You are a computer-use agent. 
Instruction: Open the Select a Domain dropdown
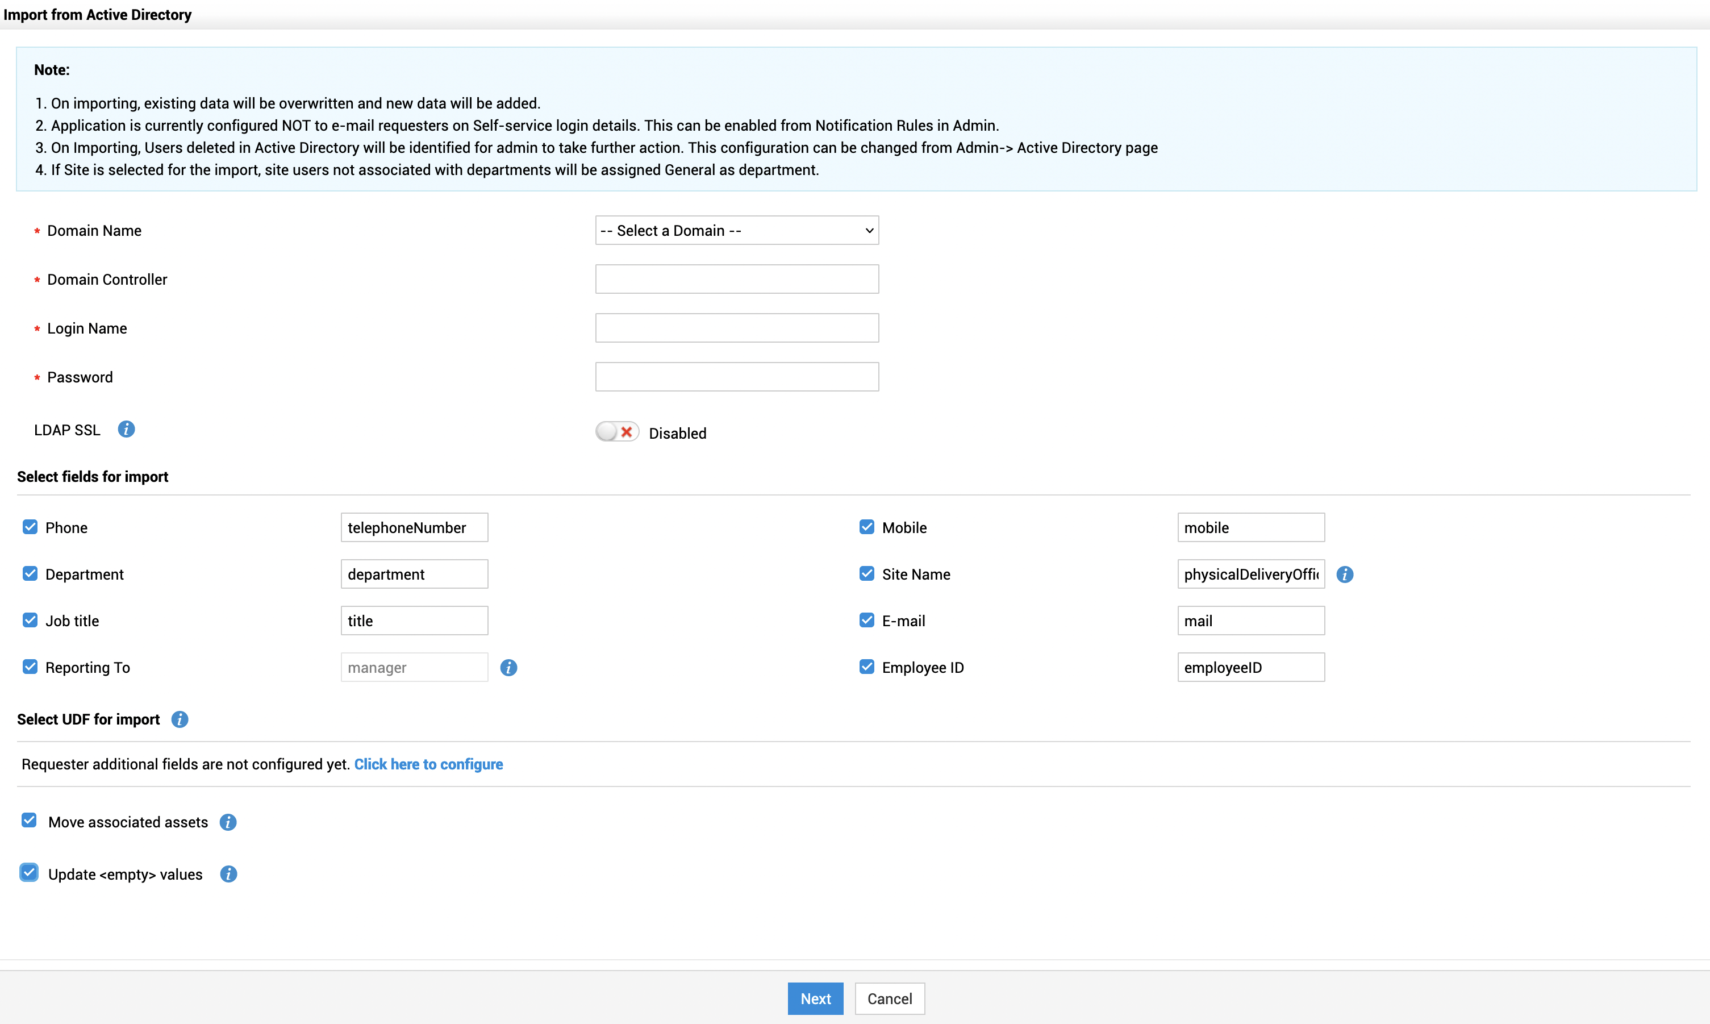736,231
